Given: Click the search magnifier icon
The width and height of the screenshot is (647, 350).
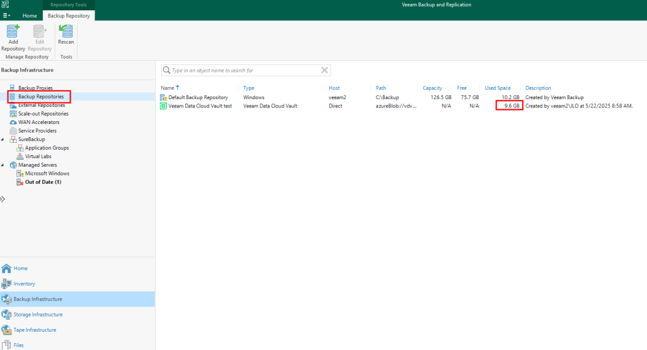Looking at the screenshot, I should 167,70.
